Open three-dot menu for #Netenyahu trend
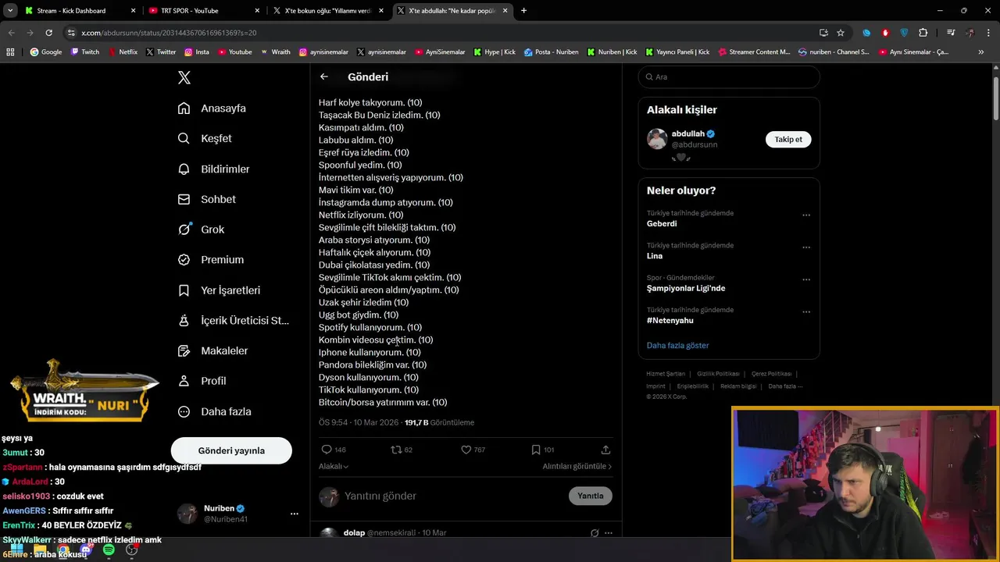 coord(806,312)
